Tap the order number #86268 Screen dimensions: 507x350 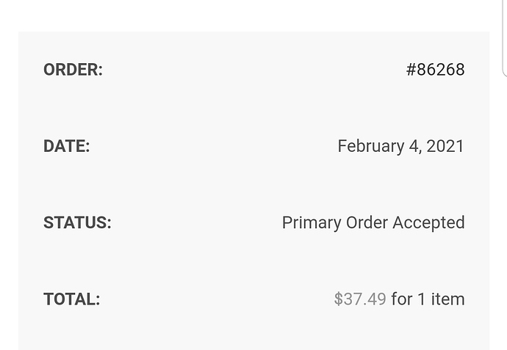coord(435,70)
